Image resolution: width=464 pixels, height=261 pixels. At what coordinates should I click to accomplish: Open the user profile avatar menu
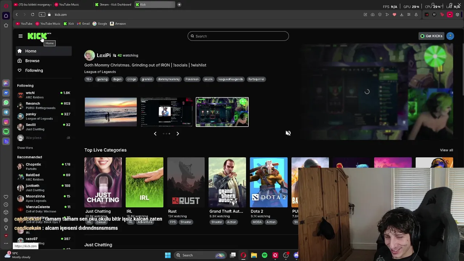click(x=450, y=36)
